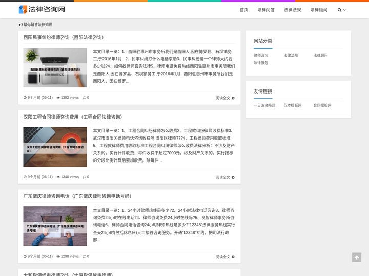This screenshot has height=276, width=369.
Task: Open the 法律问答 navigation item
Action: coord(266,10)
